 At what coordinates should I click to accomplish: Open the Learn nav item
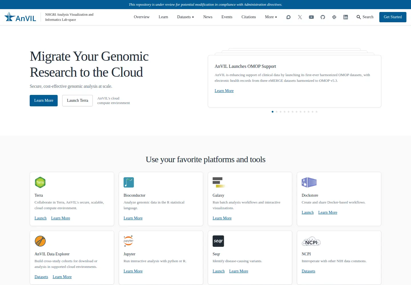tap(163, 17)
